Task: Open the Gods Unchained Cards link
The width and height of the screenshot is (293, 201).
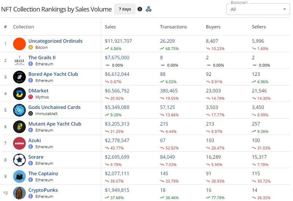Action: pos(54,107)
